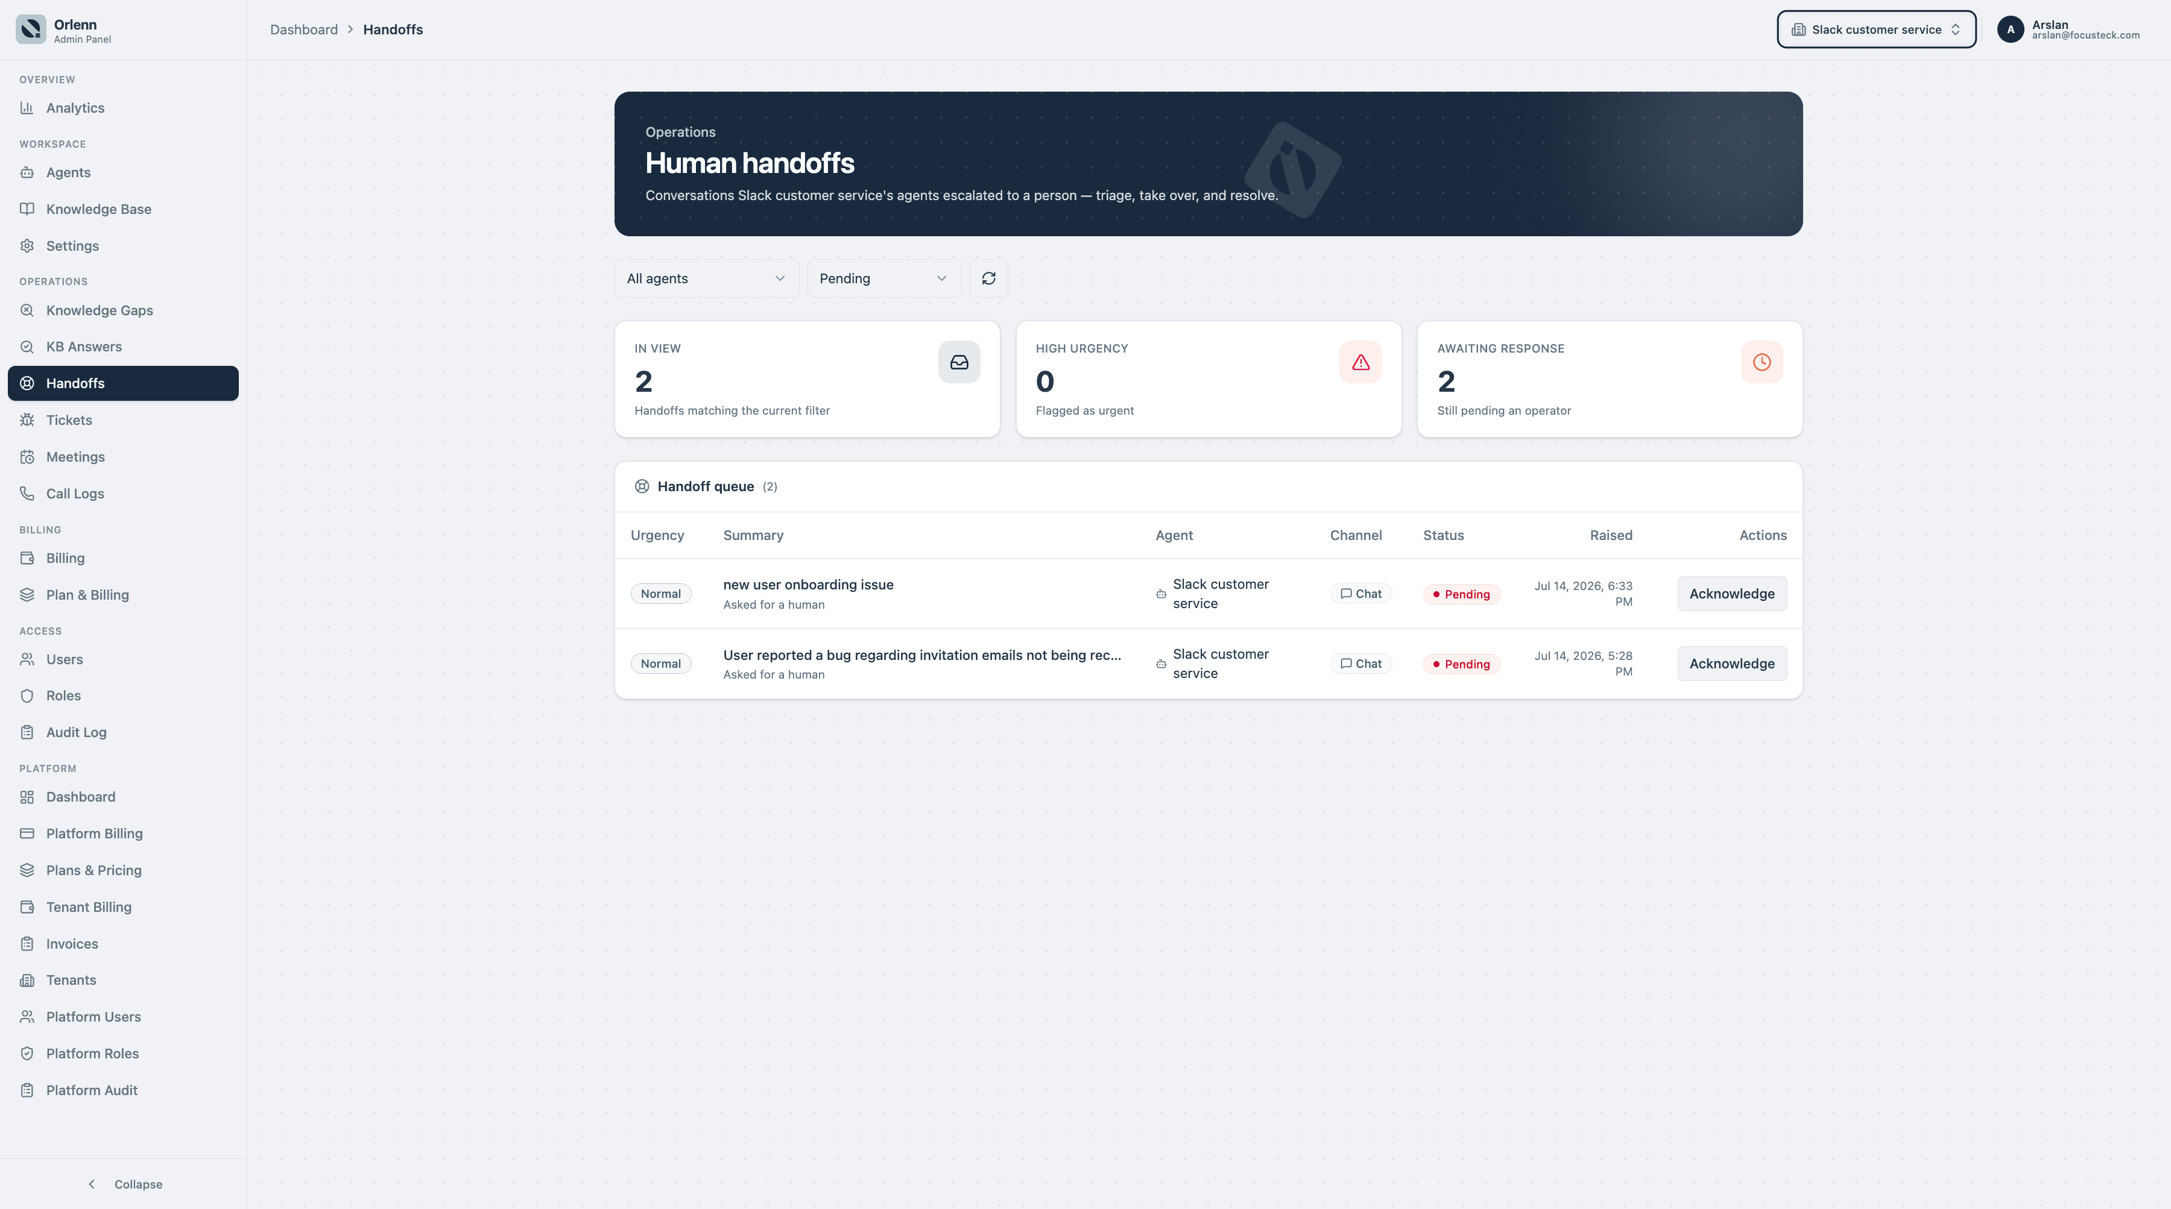Open Knowledge Gaps search icon
Screen dimensions: 2171x1209
click(27, 310)
